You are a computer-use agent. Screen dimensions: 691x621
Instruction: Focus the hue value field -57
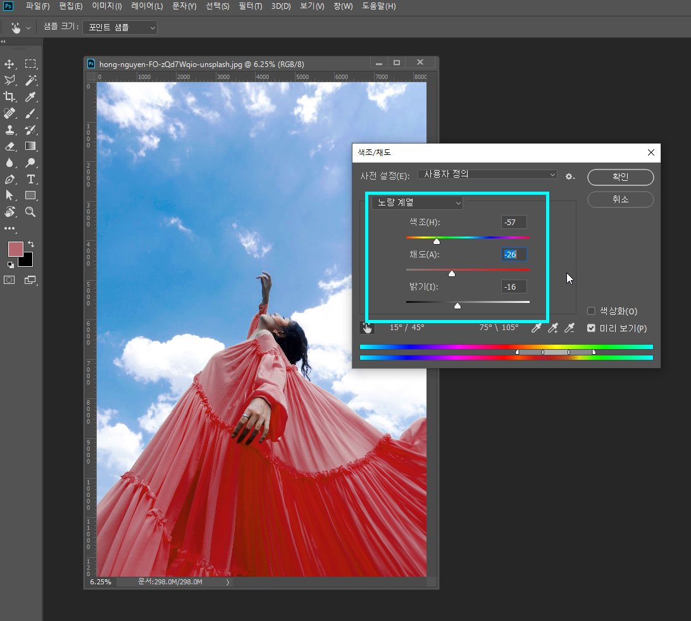[x=514, y=223]
